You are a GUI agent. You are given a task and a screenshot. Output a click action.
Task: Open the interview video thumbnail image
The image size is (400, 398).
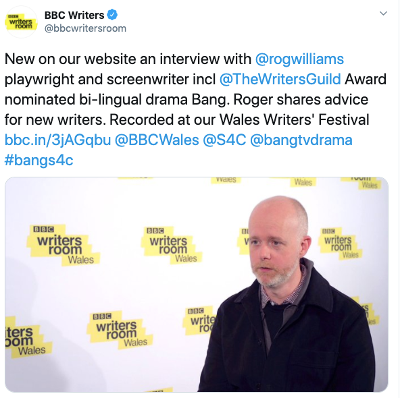coord(197,285)
